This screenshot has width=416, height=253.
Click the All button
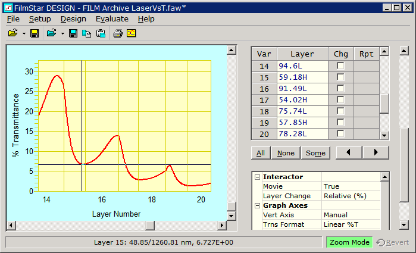(261, 153)
